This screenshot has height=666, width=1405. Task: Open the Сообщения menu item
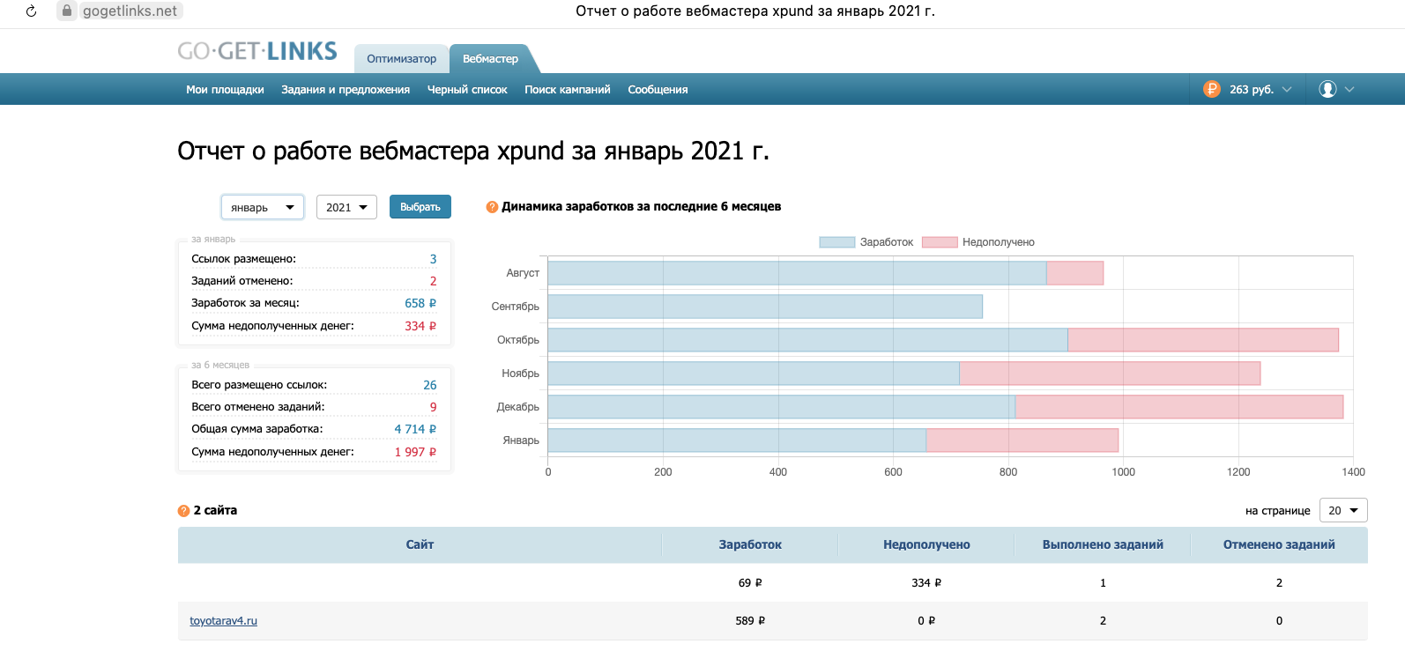[x=658, y=89]
